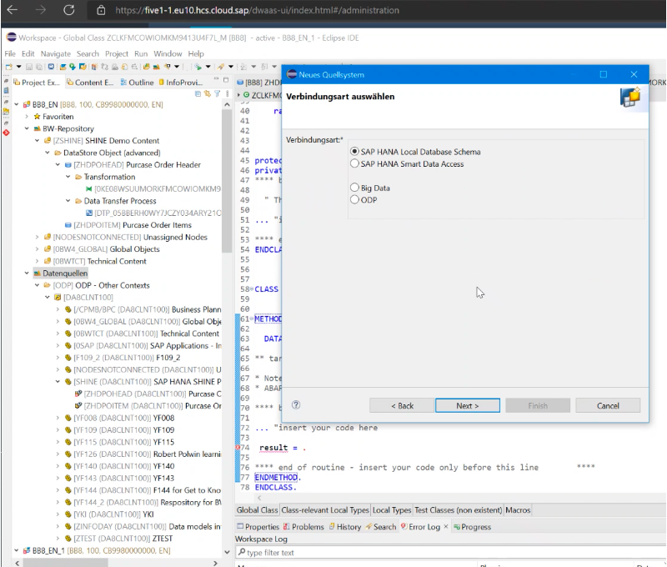
Task: Click the blue monitor icon in toolbar
Action: [x=51, y=67]
